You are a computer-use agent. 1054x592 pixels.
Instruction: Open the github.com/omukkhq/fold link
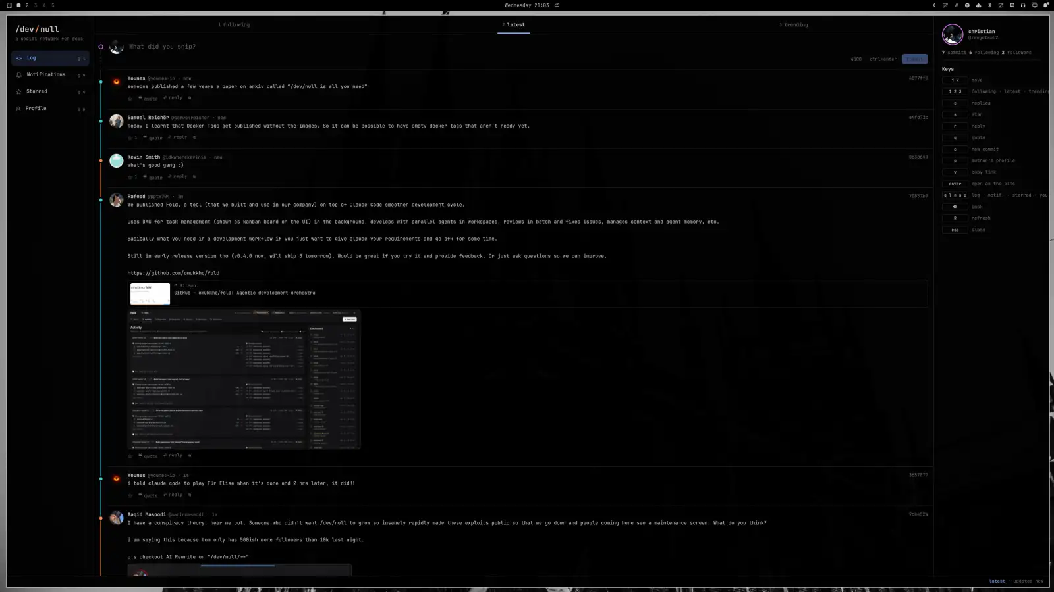coord(173,273)
